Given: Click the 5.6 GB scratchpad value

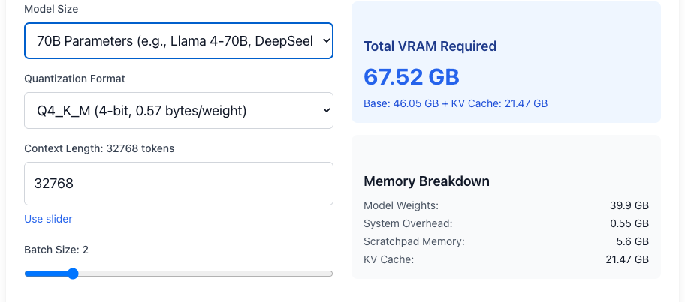Looking at the screenshot, I should click(x=632, y=241).
